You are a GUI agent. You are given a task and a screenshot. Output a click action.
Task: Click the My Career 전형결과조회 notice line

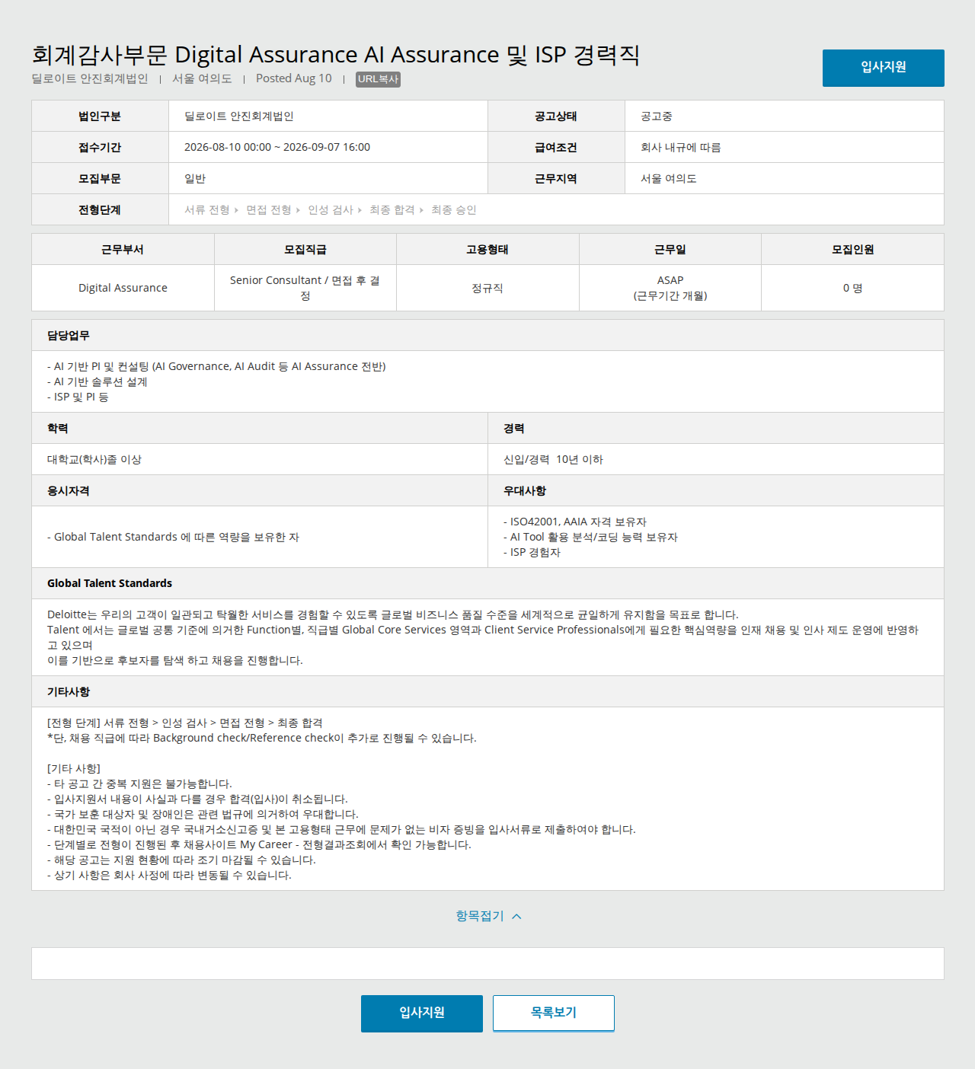259,845
